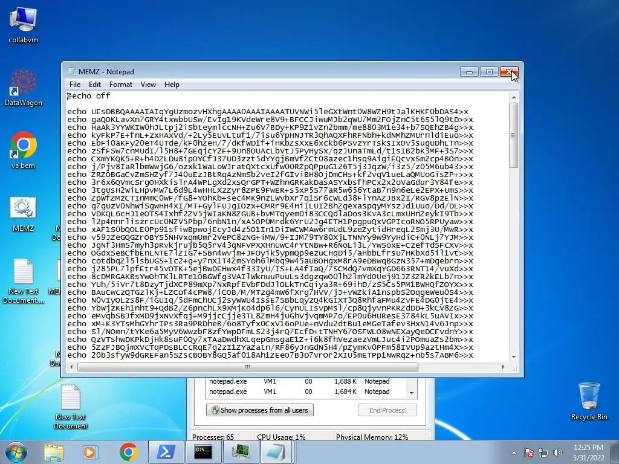619x464 pixels.
Task: Launch Windows Media Player from the taskbar
Action: coord(90,452)
